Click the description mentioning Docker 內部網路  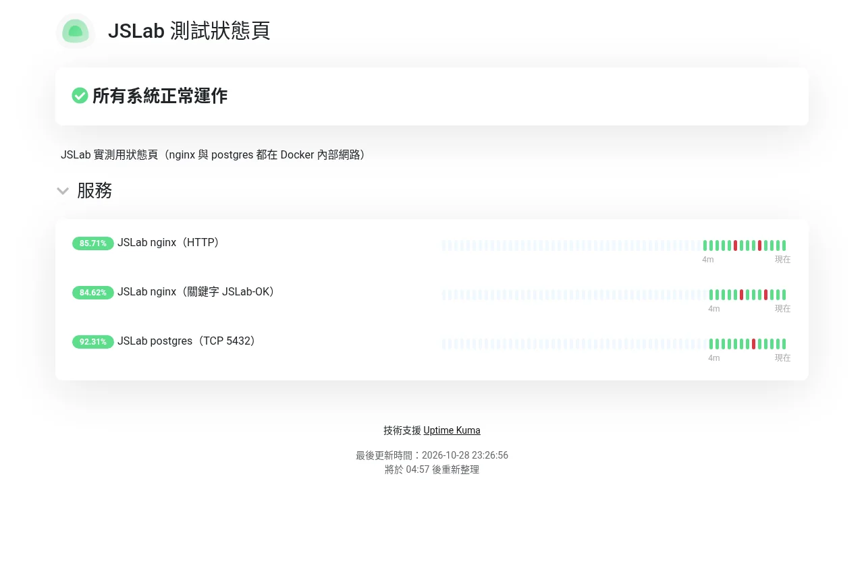215,155
